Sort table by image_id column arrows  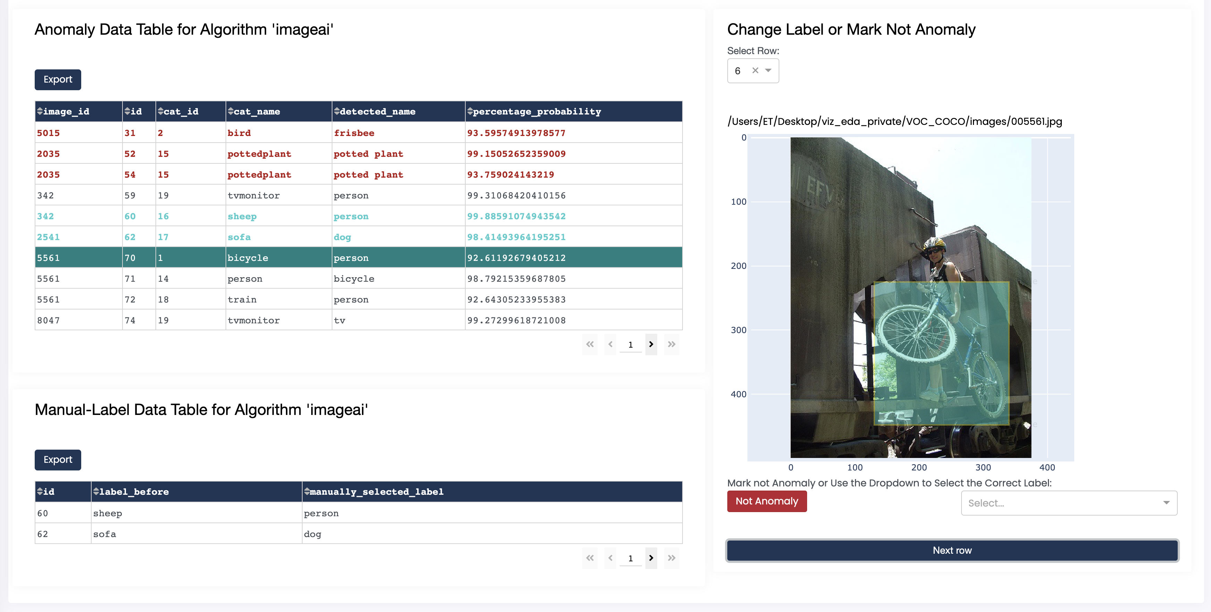[x=40, y=111]
